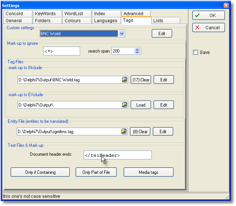Image resolution: width=236 pixels, height=206 pixels.
Task: Load the mark-up to EXclude file
Action: [141, 105]
